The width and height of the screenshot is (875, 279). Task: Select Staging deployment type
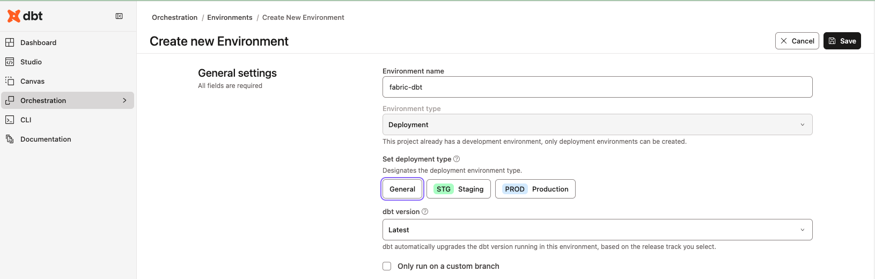coord(459,189)
